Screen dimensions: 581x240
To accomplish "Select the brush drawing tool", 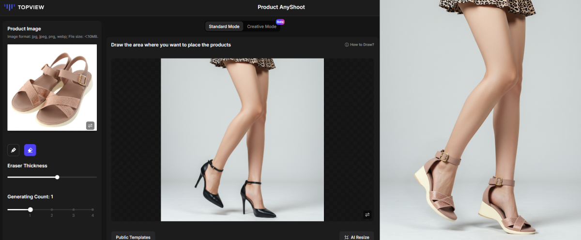I will [x=13, y=150].
